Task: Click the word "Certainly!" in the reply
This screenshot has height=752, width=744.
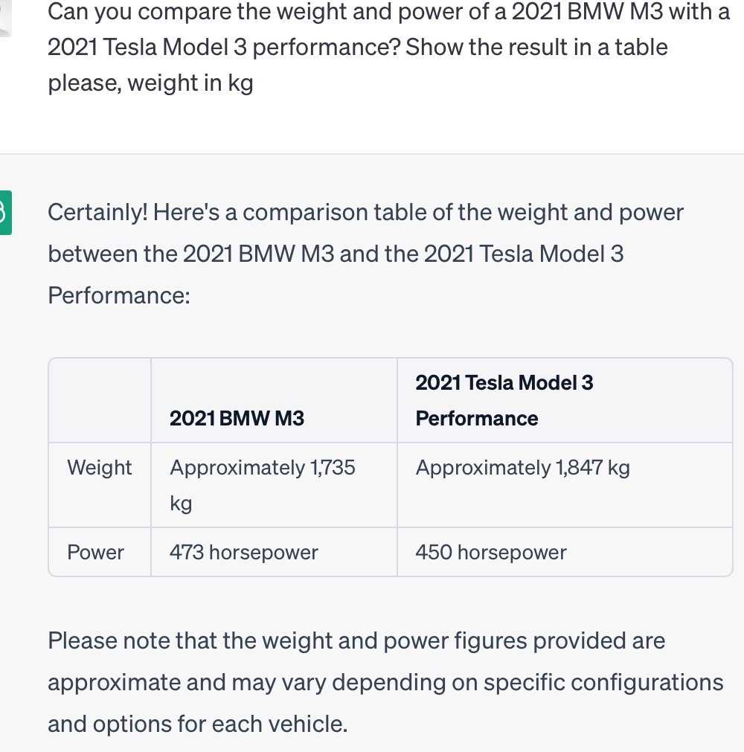Action: [100, 213]
